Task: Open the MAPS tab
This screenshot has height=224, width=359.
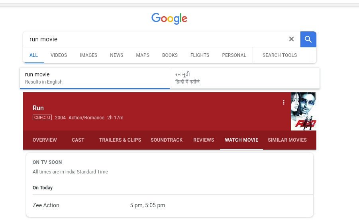Action: coord(143,55)
